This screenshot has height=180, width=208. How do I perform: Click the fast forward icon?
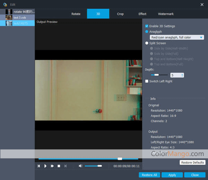pos(52,166)
